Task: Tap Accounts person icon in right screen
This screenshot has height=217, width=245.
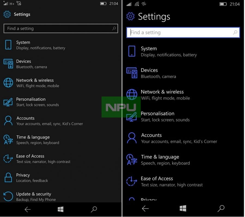Action: 132,138
